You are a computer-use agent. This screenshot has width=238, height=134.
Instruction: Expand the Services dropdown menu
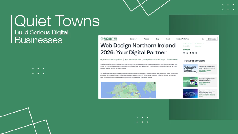point(133,39)
